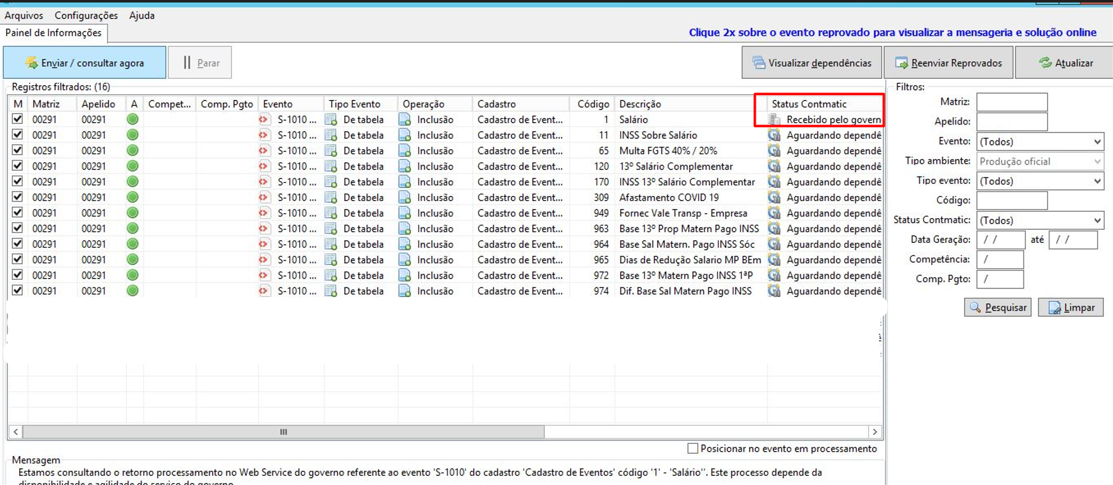Click the Data Geração start date field
Viewport: 1113px width, 485px height.
[x=1001, y=240]
